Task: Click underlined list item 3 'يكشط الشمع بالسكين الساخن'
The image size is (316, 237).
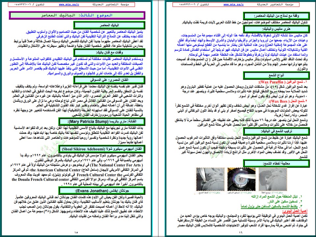Action: pyautogui.click(x=272, y=206)
